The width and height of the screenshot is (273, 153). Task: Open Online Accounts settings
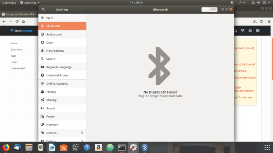62,84
